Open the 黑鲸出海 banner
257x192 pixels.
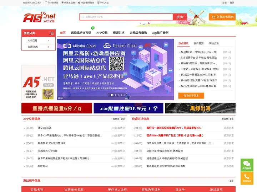pos(200,108)
